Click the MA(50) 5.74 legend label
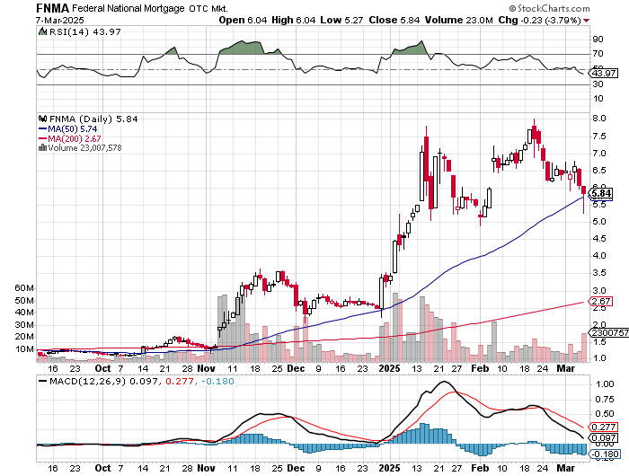 [x=73, y=128]
